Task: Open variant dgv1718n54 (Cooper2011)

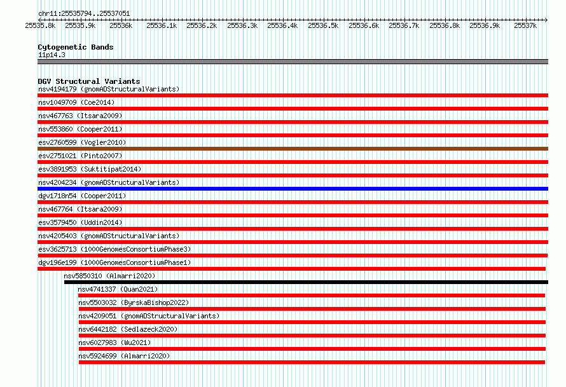Action: [x=82, y=196]
